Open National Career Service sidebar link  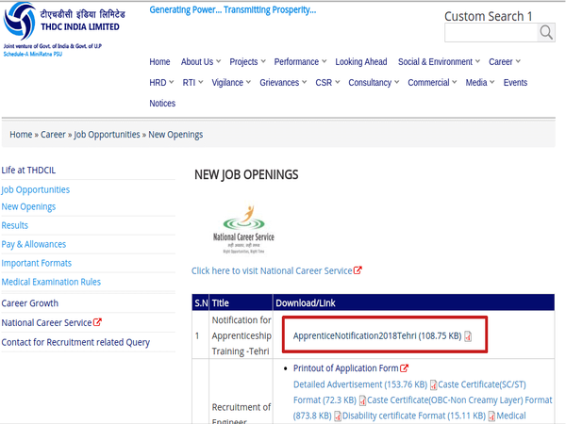point(46,322)
